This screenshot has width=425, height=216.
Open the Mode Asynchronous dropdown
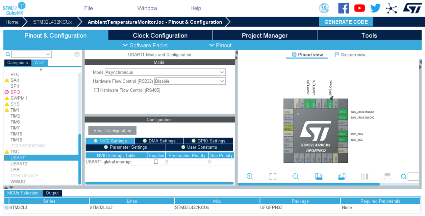(165, 72)
